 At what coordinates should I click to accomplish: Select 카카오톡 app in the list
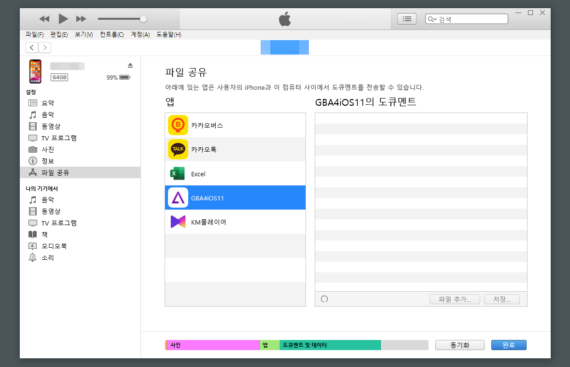point(235,149)
